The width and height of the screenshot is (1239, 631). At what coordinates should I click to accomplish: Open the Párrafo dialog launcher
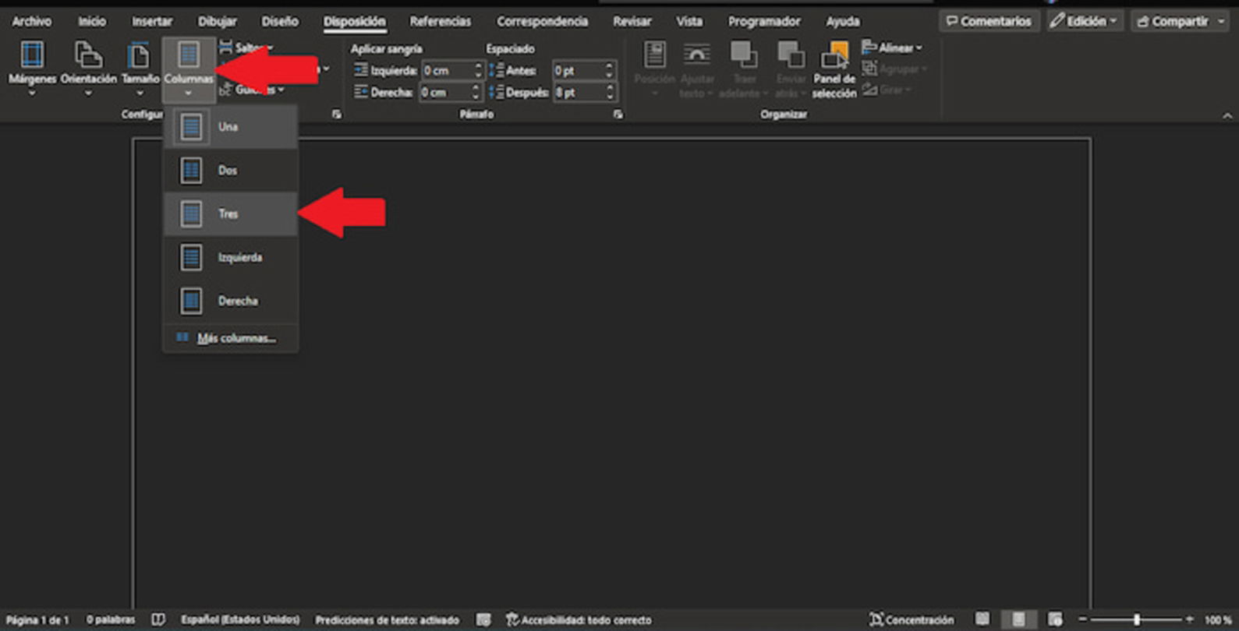click(618, 115)
